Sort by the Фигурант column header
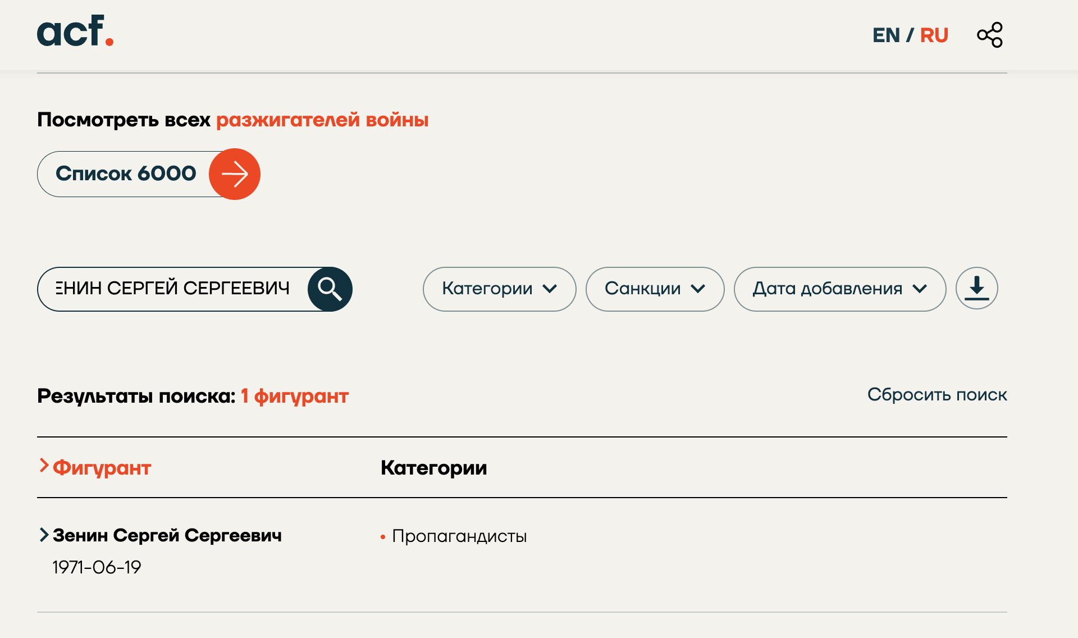Image resolution: width=1078 pixels, height=638 pixels. click(102, 468)
